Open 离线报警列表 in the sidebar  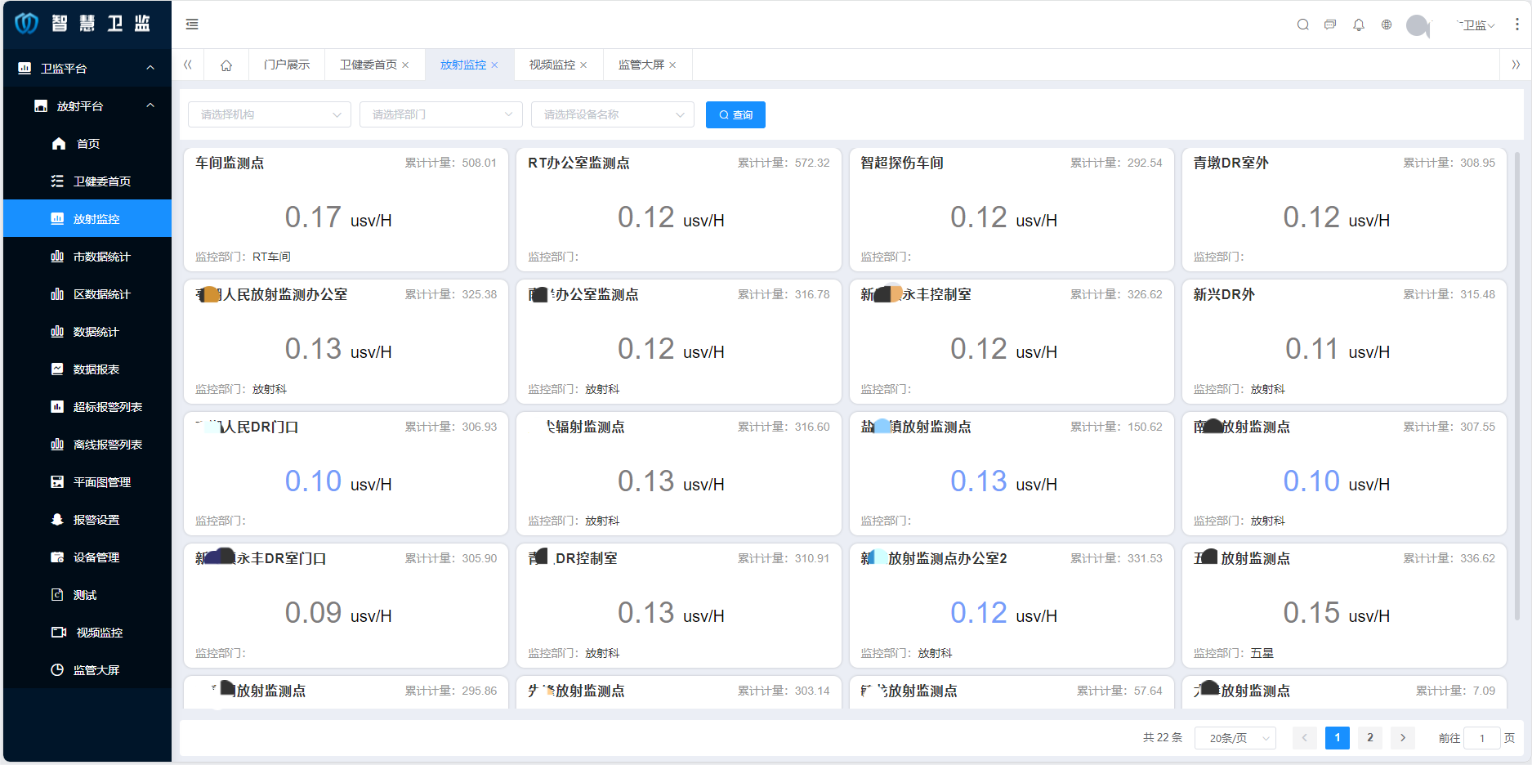coord(87,445)
